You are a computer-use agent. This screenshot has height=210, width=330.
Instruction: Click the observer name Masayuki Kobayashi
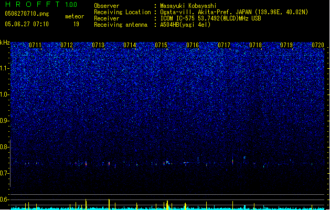188,6
